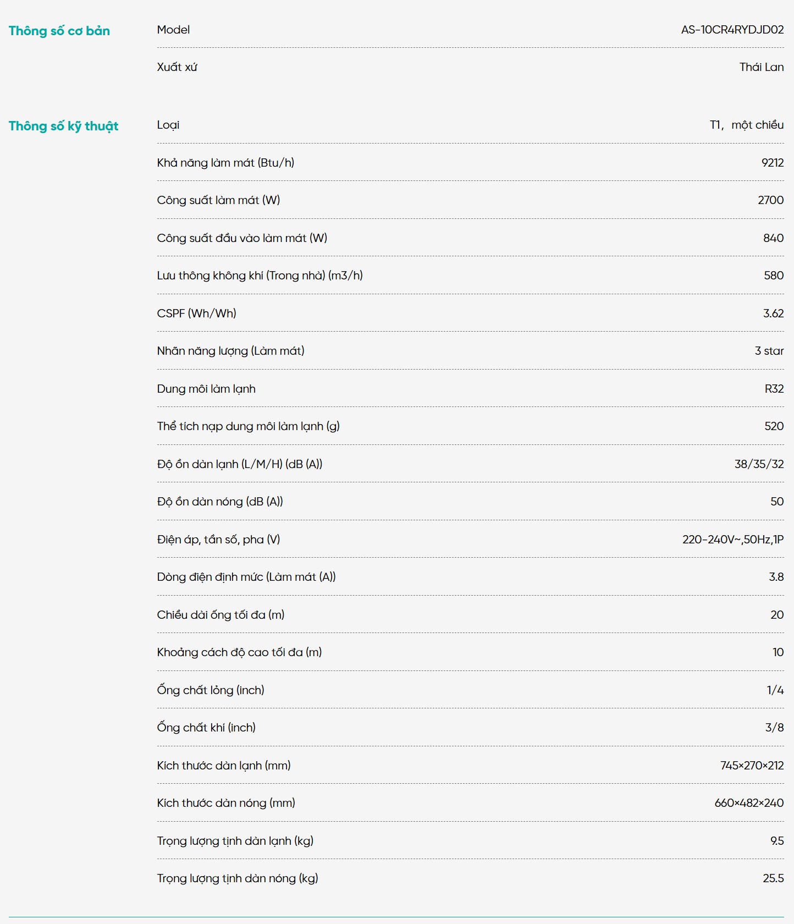Click the liquid pipe size 1/4

click(775, 690)
